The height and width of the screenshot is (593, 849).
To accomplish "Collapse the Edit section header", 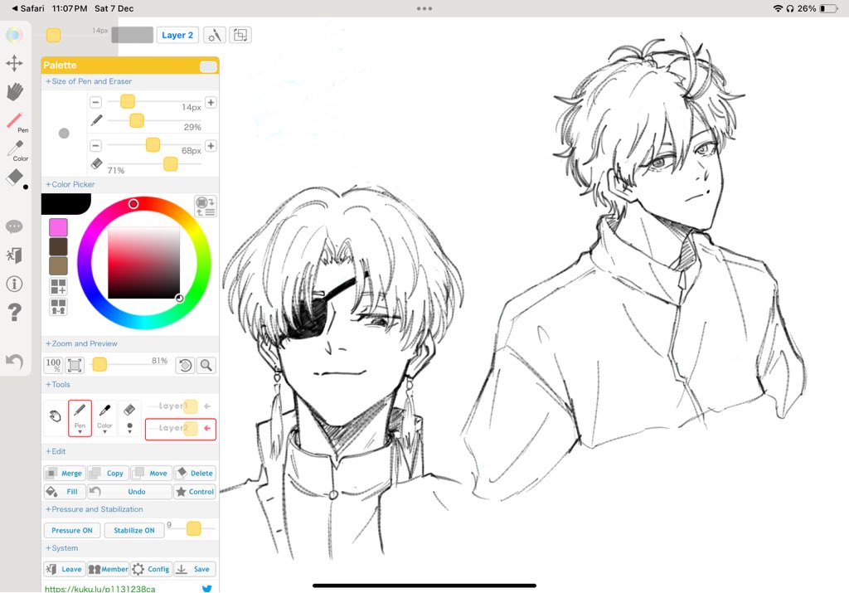I will 56,451.
